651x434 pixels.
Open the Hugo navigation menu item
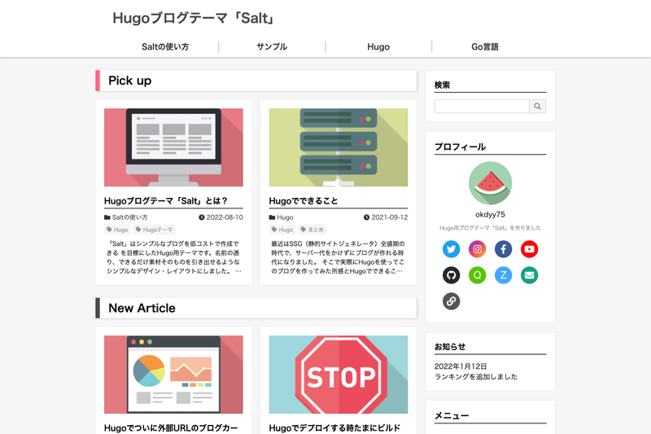(378, 46)
